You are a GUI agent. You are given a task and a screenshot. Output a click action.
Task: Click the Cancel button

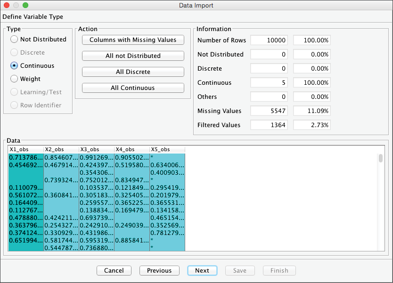click(114, 270)
